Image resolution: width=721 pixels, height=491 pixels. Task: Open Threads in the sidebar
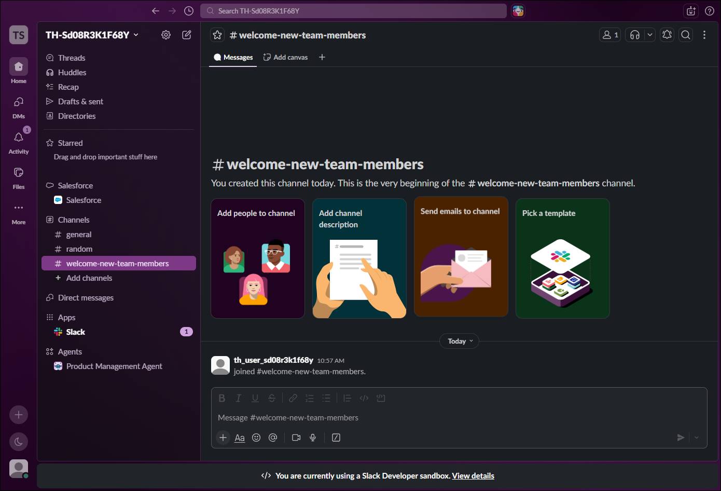pyautogui.click(x=119, y=58)
